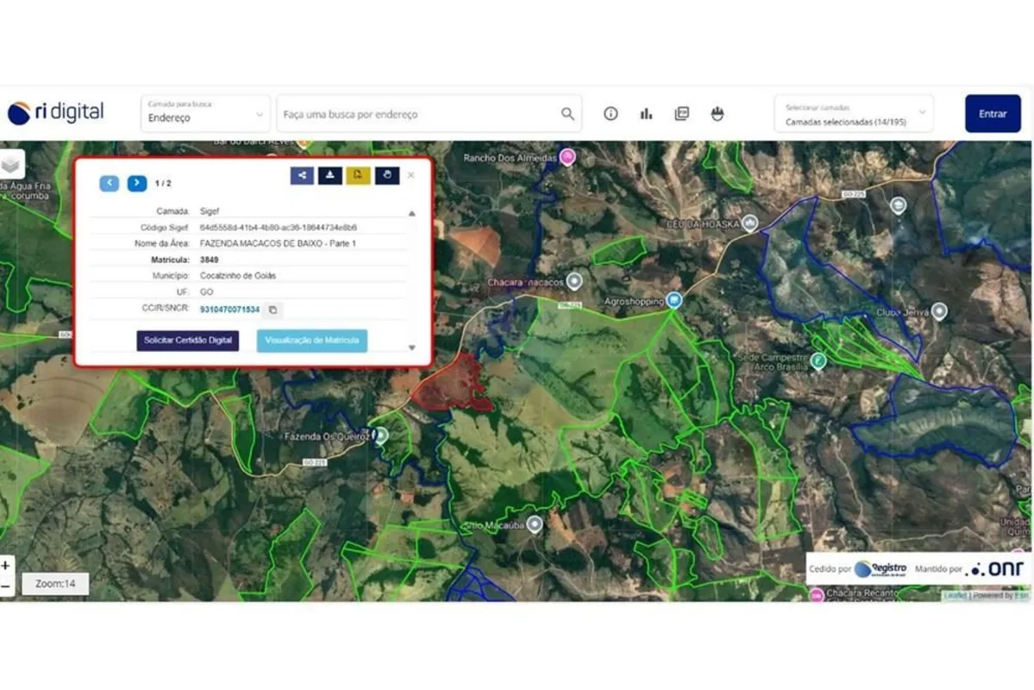
Task: Open the info icon in top toolbar
Action: tap(611, 114)
